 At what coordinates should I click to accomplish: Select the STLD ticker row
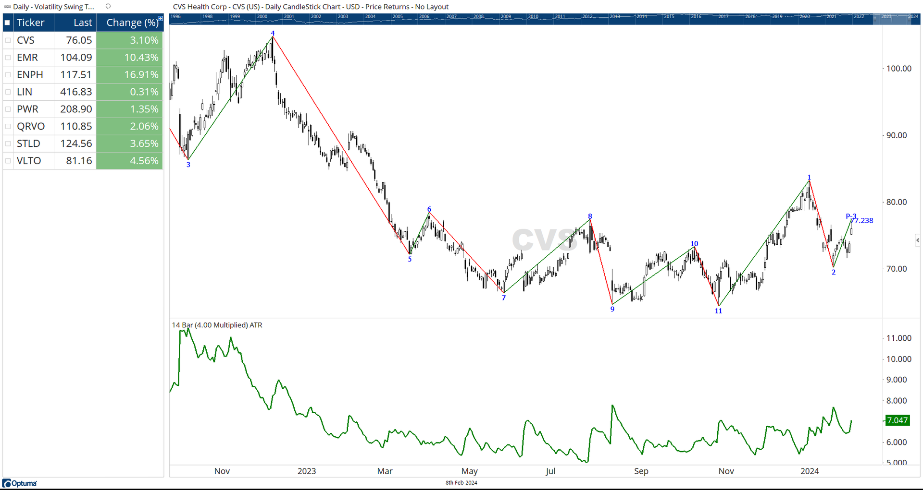click(x=28, y=143)
